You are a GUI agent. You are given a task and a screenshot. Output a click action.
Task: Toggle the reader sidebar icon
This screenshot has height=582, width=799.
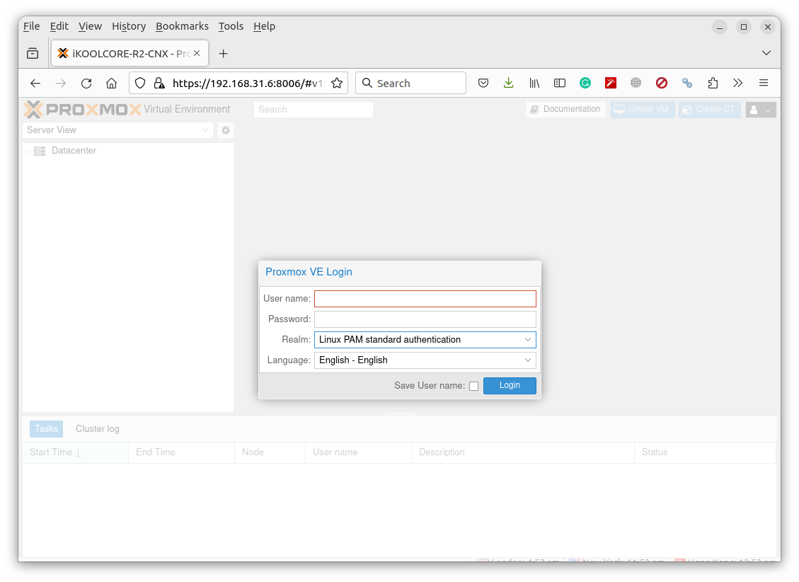tap(560, 83)
